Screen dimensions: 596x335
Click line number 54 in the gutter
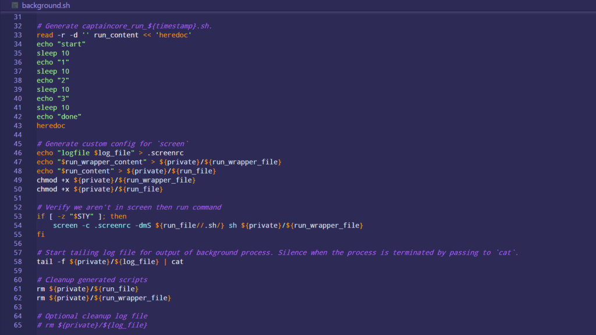click(x=17, y=225)
